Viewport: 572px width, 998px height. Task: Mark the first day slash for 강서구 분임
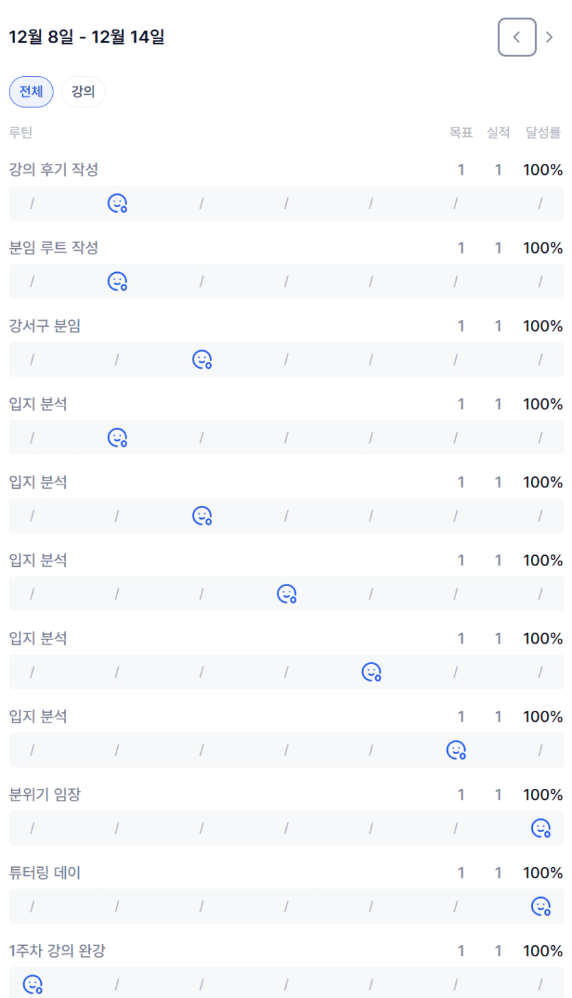(32, 359)
